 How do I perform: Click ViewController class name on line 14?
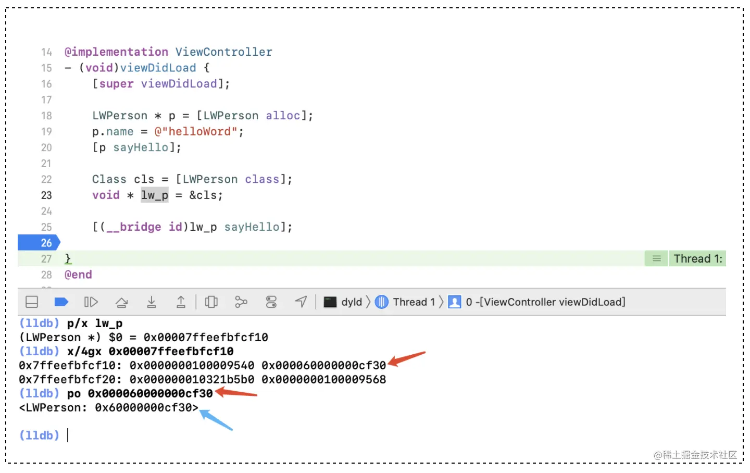point(223,52)
